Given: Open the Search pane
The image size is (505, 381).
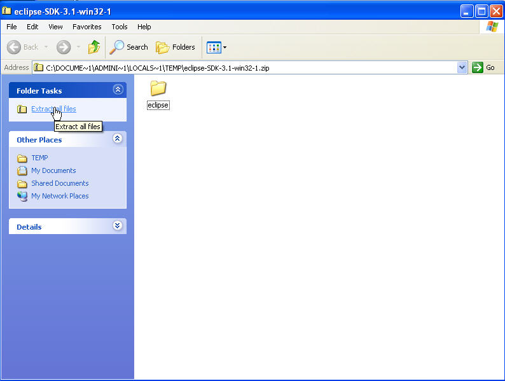Looking at the screenshot, I should [128, 47].
